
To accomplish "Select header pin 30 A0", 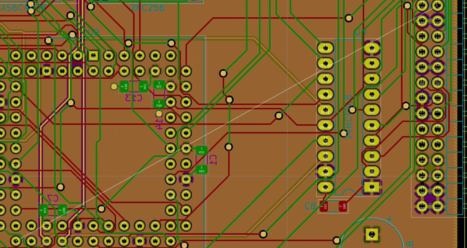I will tap(438, 52).
